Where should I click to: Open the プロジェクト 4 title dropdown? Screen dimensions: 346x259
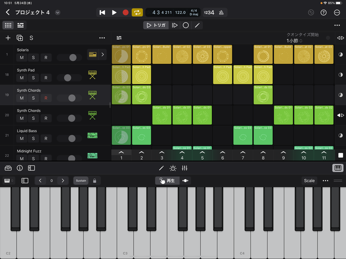click(58, 12)
